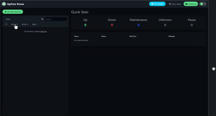Click the Pause count value
This screenshot has width=216, height=116.
[192, 25]
